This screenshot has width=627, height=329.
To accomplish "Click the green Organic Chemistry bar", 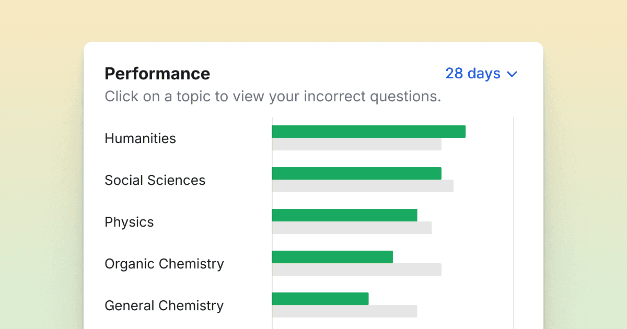I will point(332,257).
